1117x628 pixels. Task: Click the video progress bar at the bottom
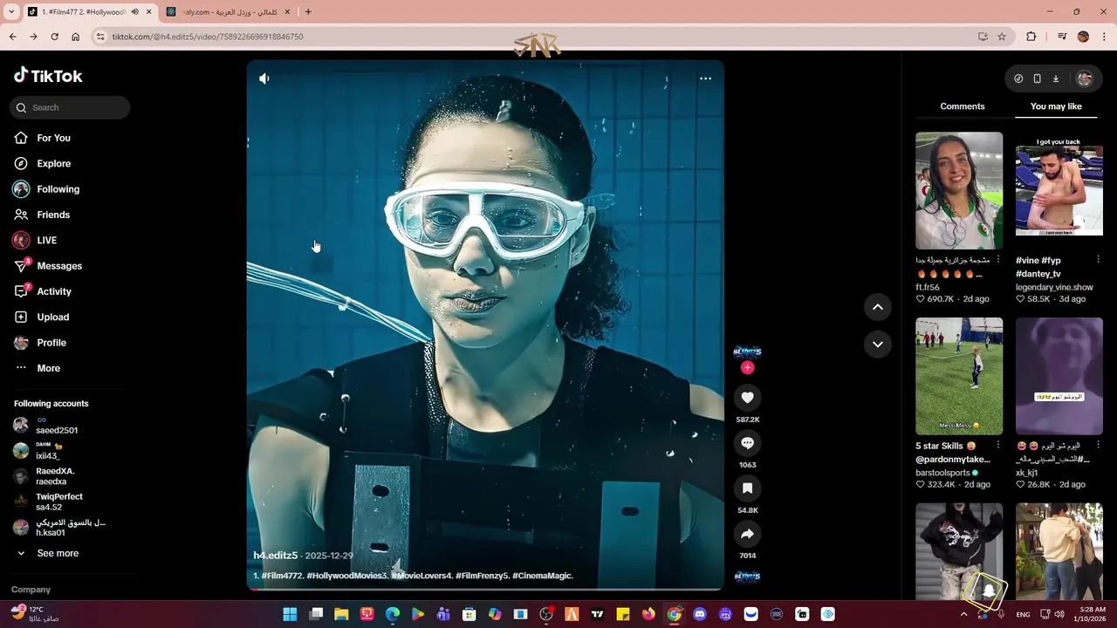(x=485, y=589)
